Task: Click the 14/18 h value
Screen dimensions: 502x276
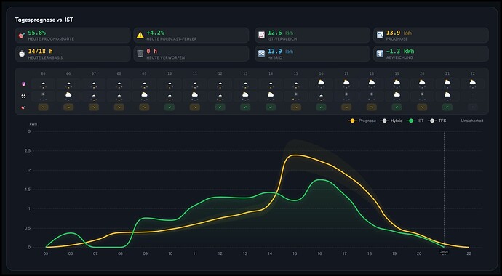Action: [40, 51]
